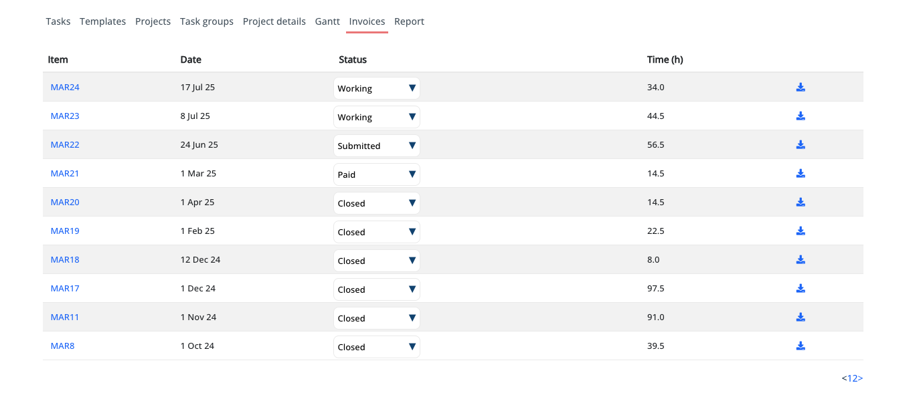Open the MAR20 invoice link

[65, 203]
